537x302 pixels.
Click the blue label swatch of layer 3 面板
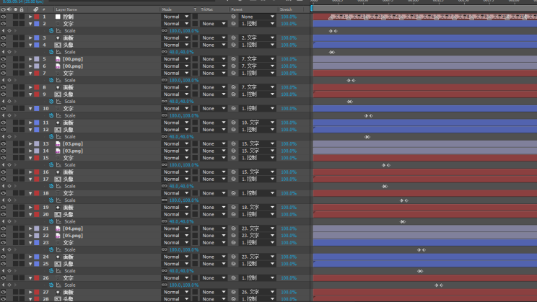tap(37, 38)
